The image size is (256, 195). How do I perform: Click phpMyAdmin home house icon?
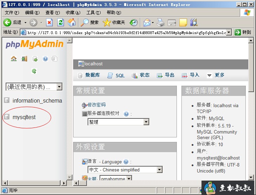(x=14, y=59)
